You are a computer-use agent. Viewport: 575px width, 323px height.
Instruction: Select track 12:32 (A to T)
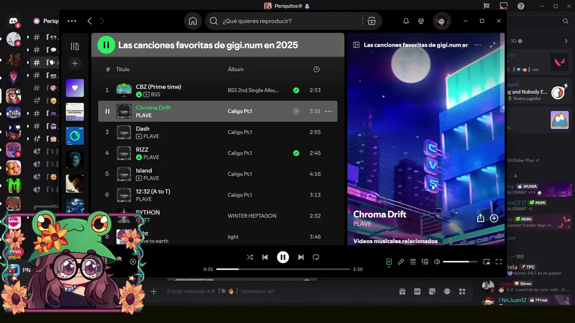217,195
